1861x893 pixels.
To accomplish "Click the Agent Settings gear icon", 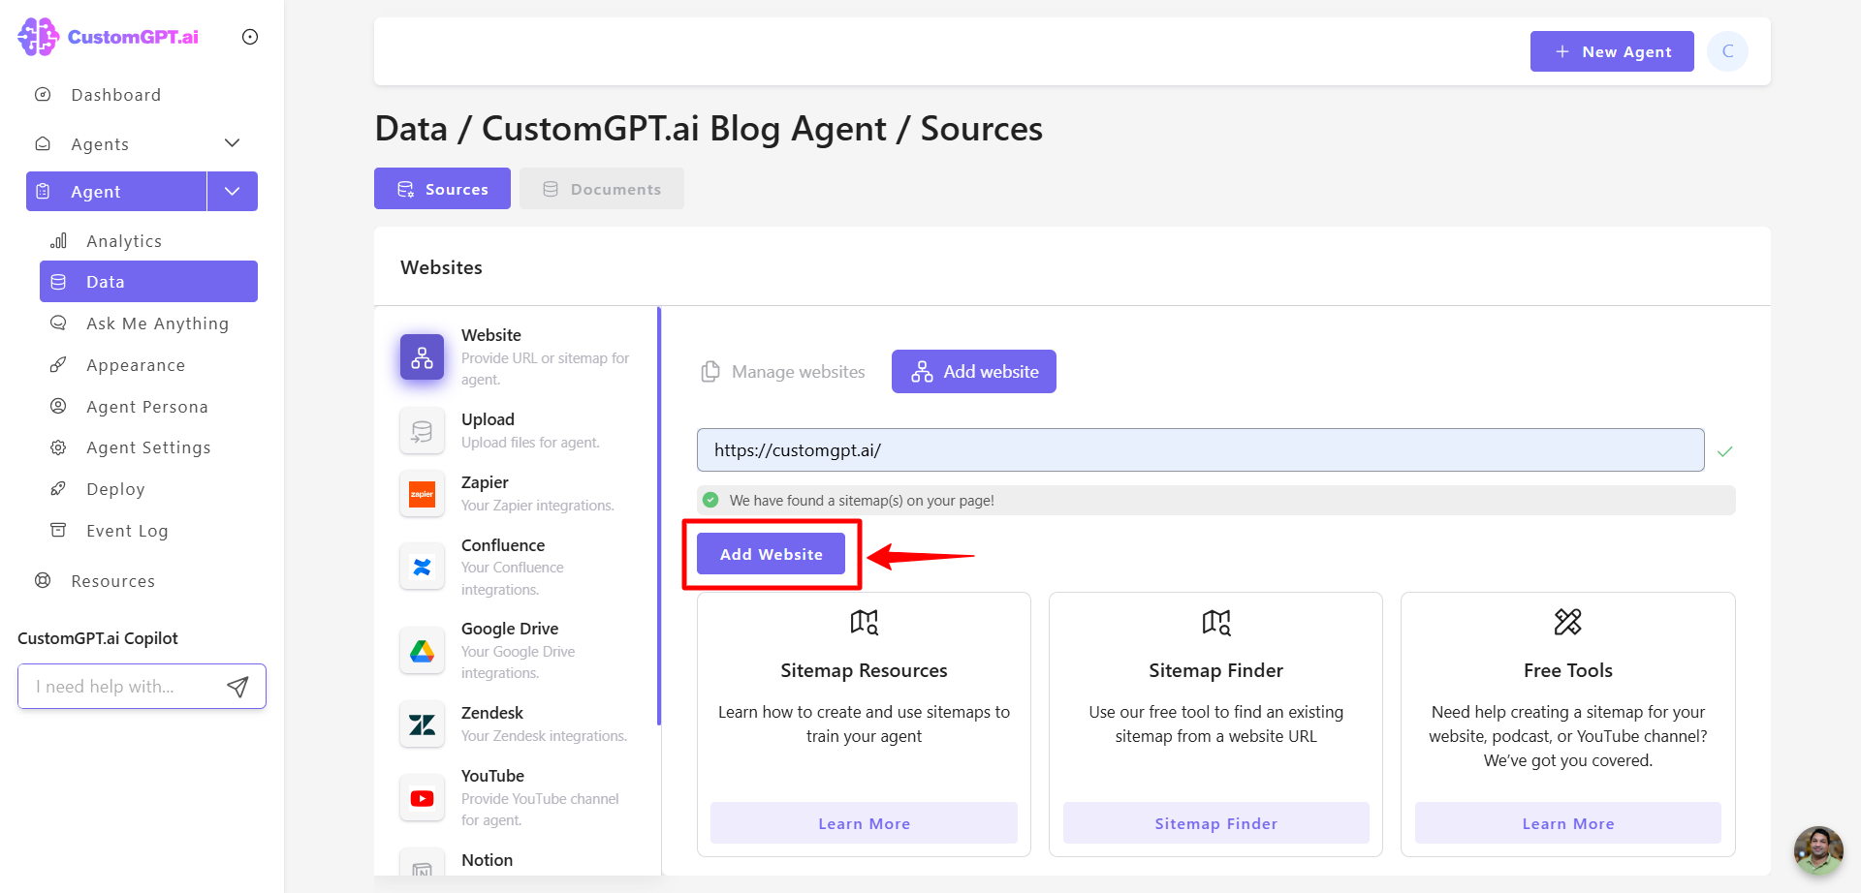I will click(x=58, y=447).
